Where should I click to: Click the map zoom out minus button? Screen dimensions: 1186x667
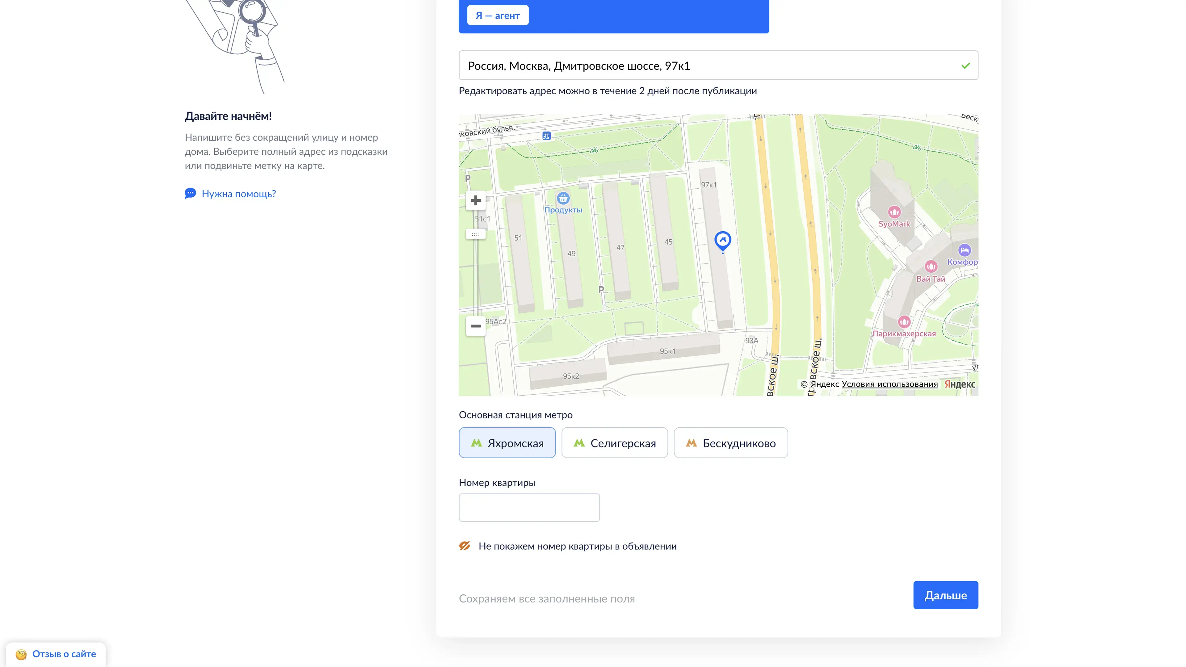476,326
